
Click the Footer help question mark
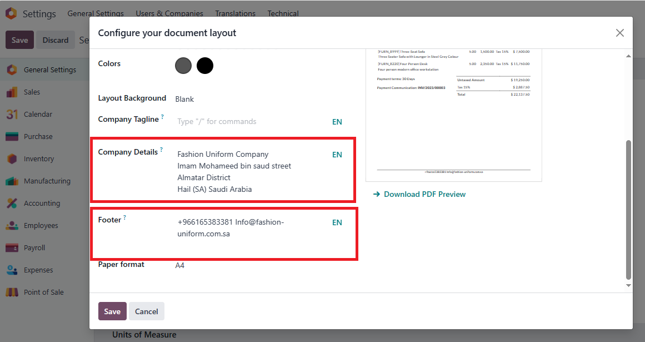(124, 217)
